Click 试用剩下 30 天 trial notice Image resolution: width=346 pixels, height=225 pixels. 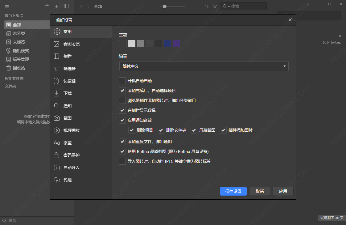click(332, 218)
